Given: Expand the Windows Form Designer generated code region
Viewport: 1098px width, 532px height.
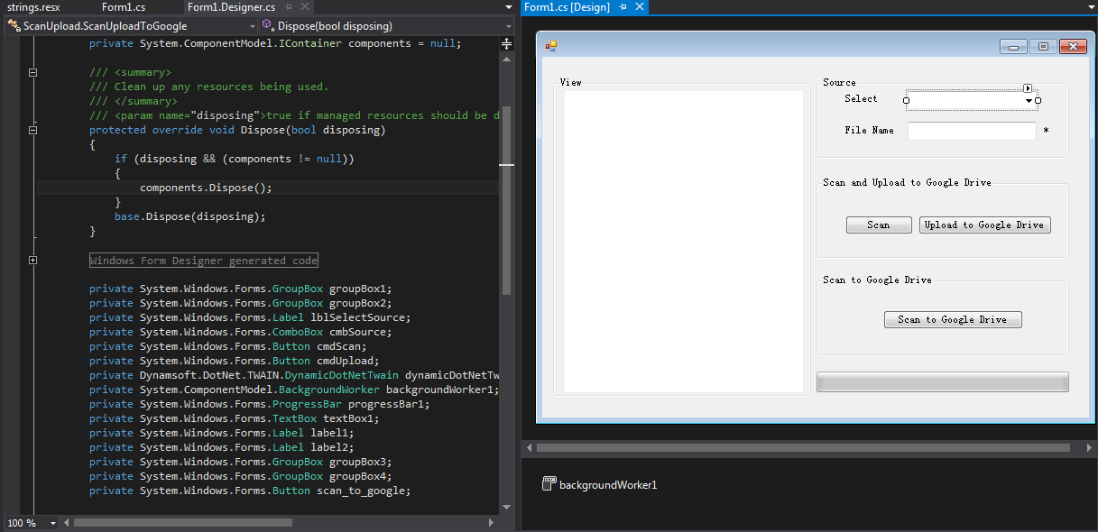Looking at the screenshot, I should click(x=32, y=261).
